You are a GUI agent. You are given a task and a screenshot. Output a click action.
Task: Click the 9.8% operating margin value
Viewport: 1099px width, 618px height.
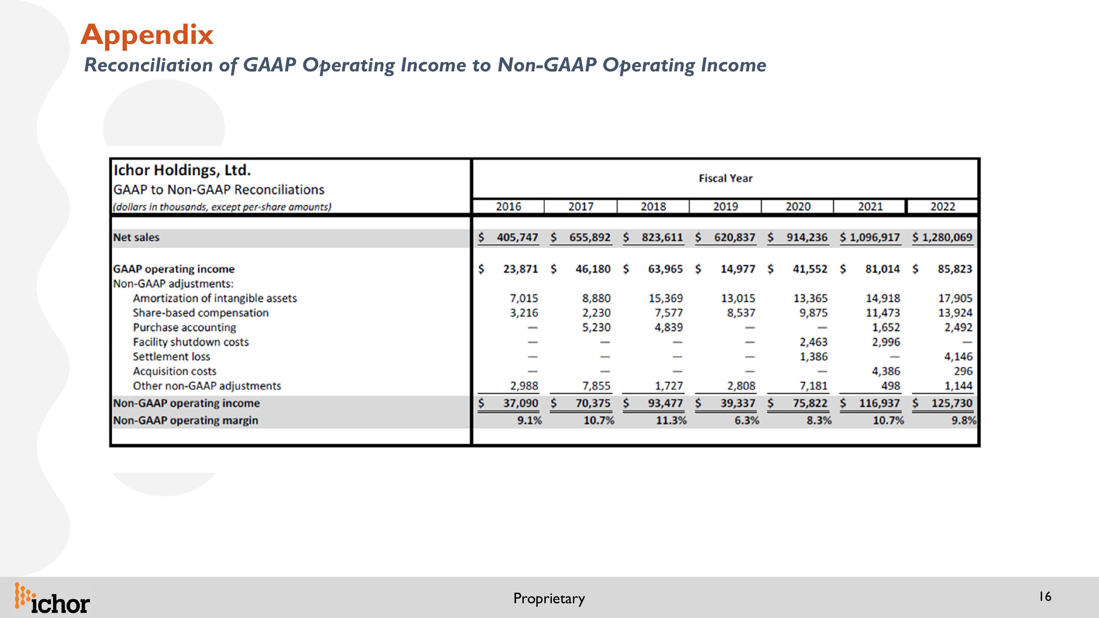964,421
